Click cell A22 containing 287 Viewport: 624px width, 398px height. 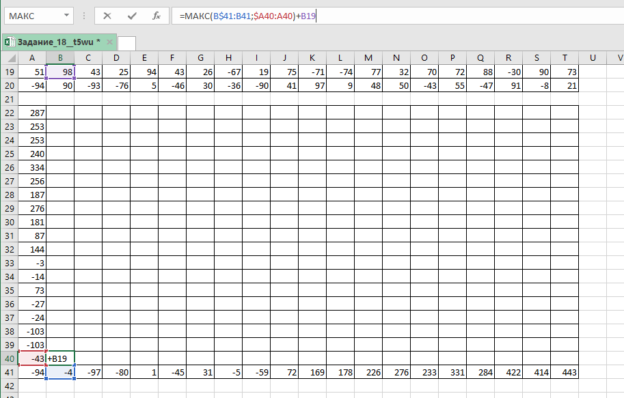pyautogui.click(x=32, y=113)
